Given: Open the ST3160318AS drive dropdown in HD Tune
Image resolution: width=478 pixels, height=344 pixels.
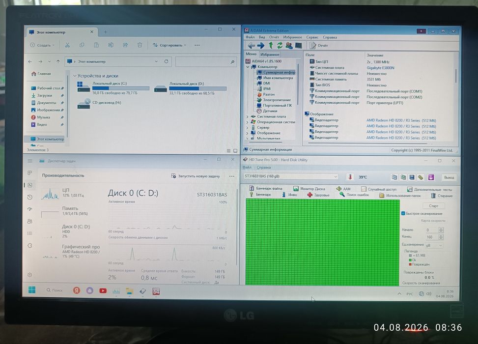Looking at the screenshot, I should [x=290, y=176].
